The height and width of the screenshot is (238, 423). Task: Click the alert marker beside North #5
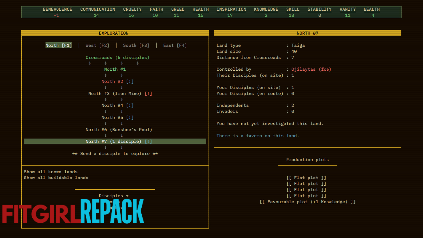pos(130,117)
